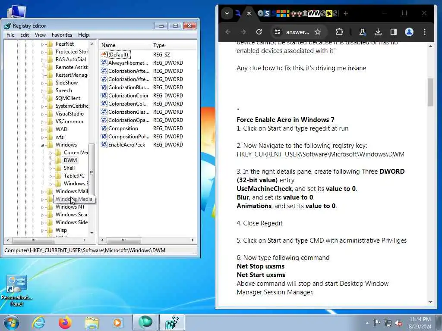Click the AlwaysHibernat... DWORD value icon

[104, 62]
